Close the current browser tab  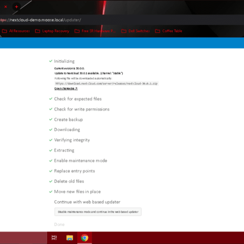[5, 7]
